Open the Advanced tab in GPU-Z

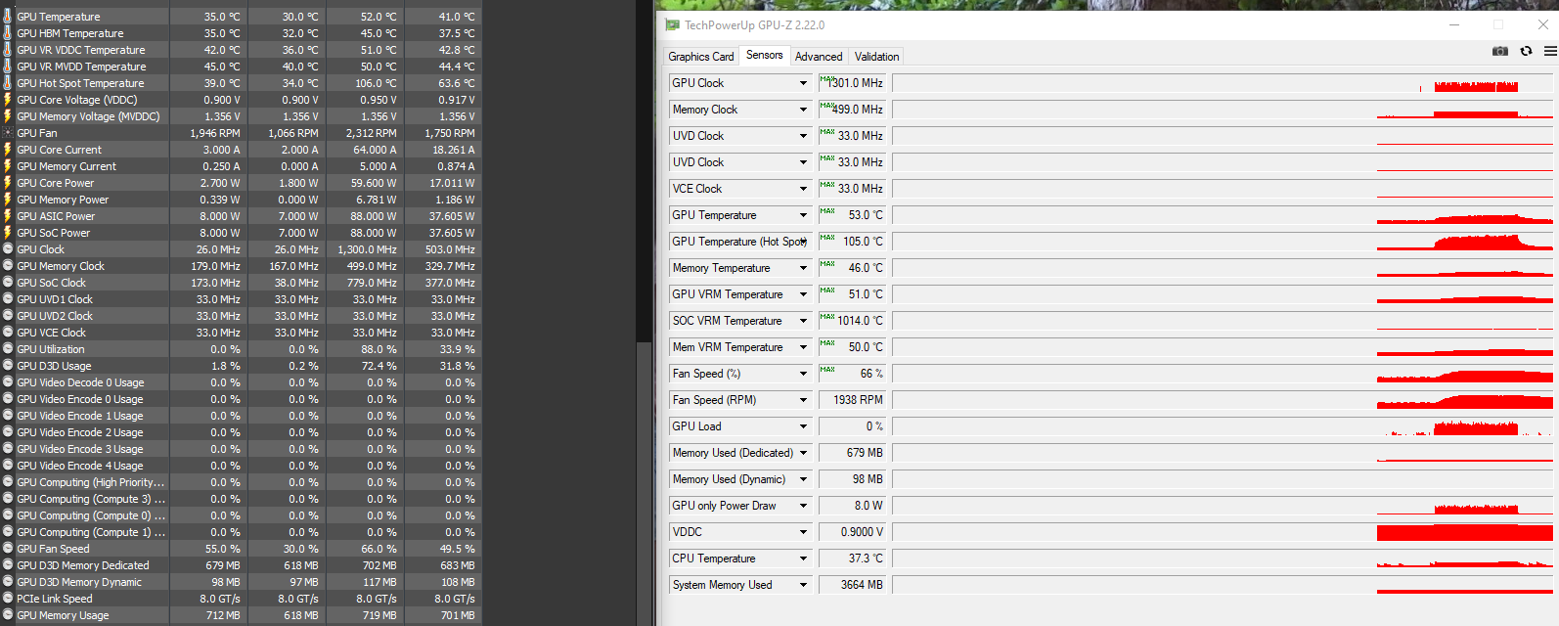(x=819, y=57)
